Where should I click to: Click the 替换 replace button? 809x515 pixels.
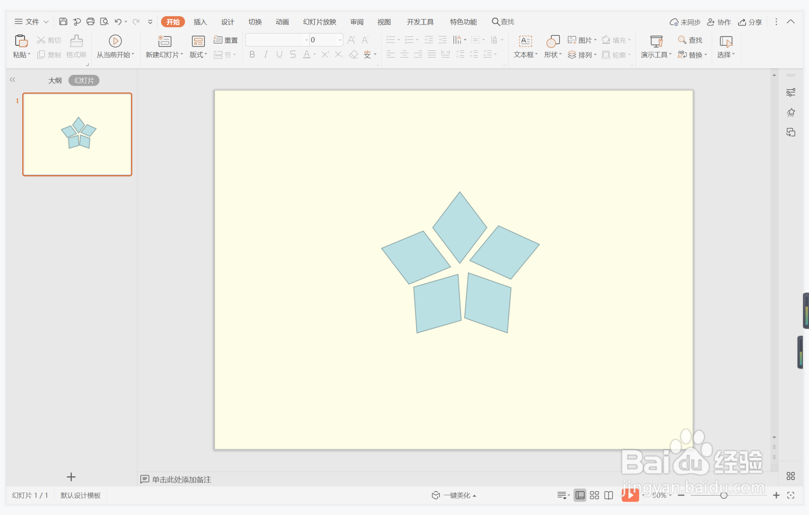point(692,55)
